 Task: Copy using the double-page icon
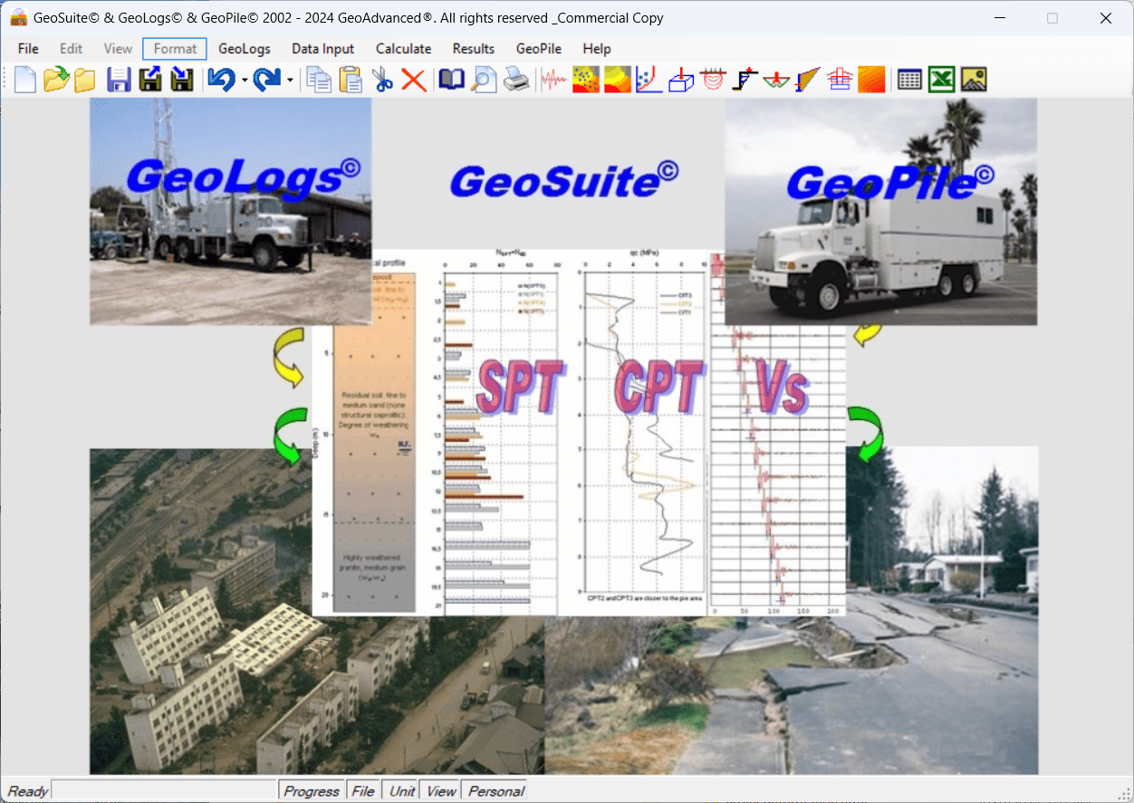[319, 80]
